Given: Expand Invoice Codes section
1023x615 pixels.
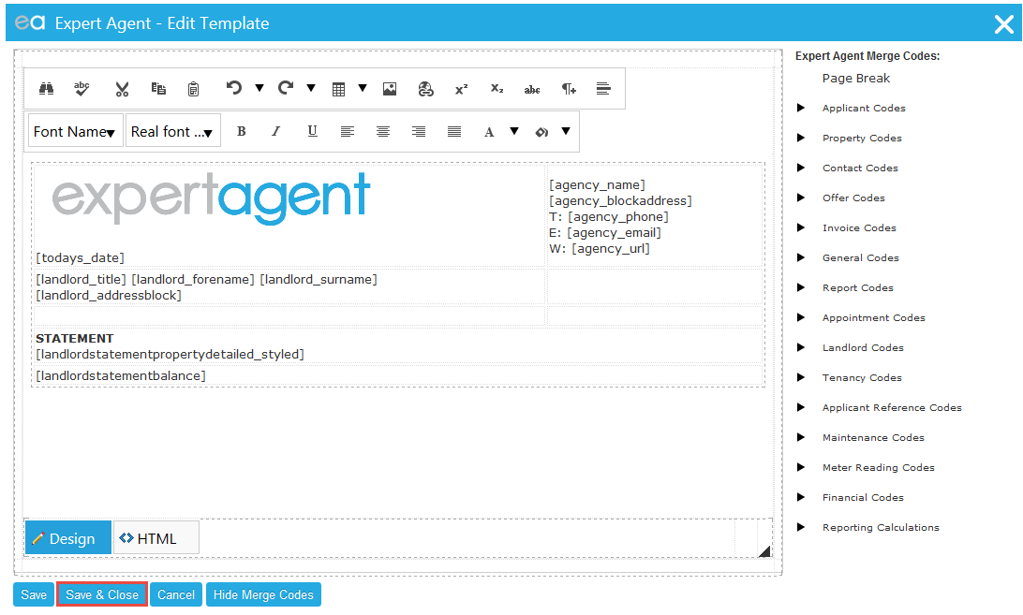Looking at the screenshot, I should pyautogui.click(x=801, y=227).
